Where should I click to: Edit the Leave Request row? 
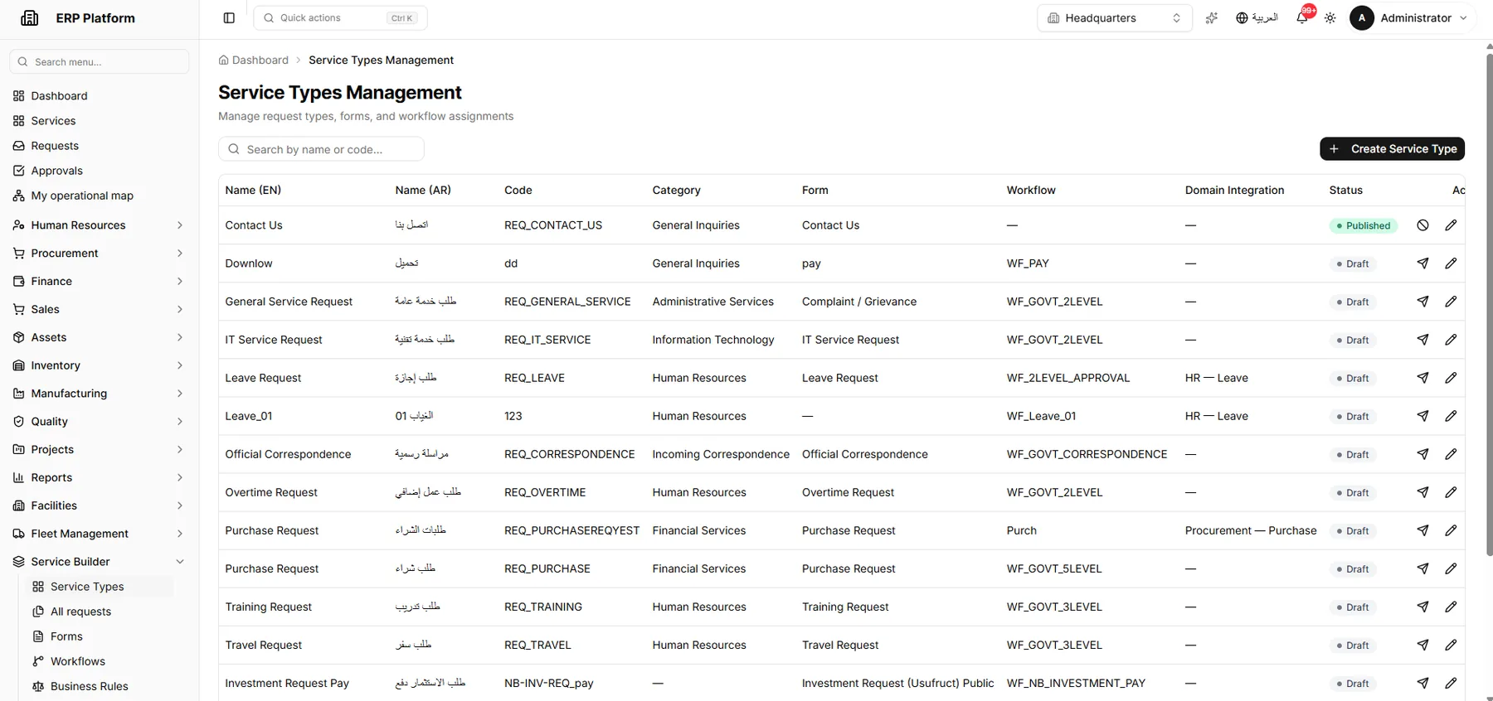pyautogui.click(x=1451, y=378)
